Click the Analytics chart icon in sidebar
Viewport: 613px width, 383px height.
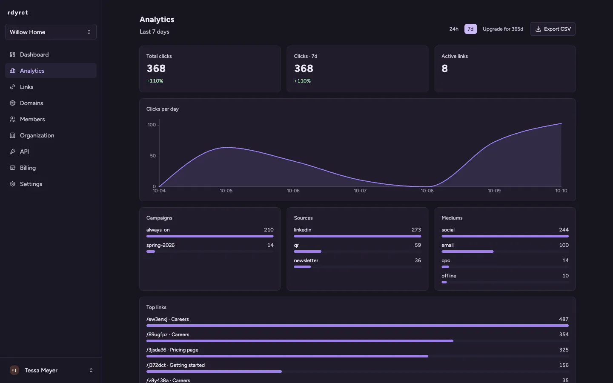coord(12,71)
